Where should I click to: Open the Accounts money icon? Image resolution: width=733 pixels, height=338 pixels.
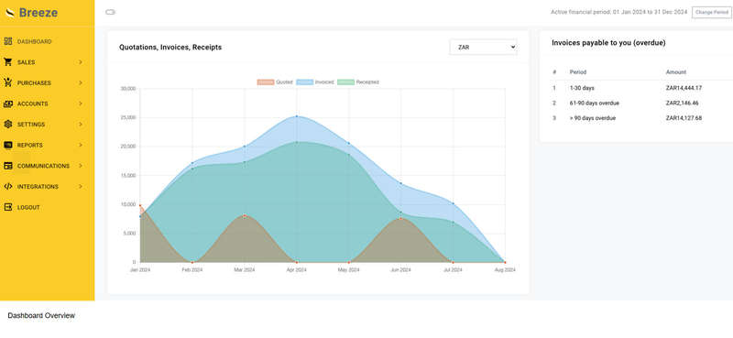coord(8,104)
